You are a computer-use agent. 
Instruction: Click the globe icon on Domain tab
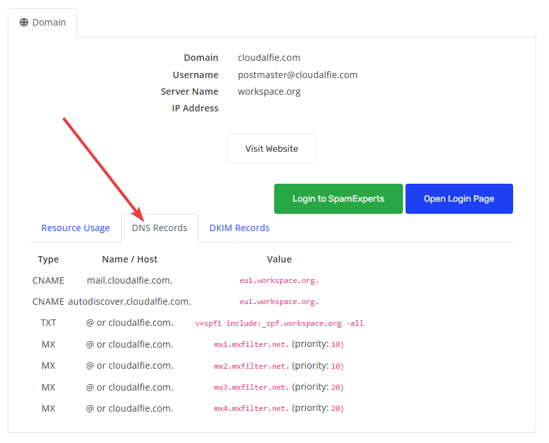[24, 22]
